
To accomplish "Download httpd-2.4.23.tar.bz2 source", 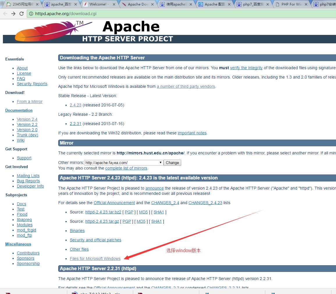I will pos(103,212).
